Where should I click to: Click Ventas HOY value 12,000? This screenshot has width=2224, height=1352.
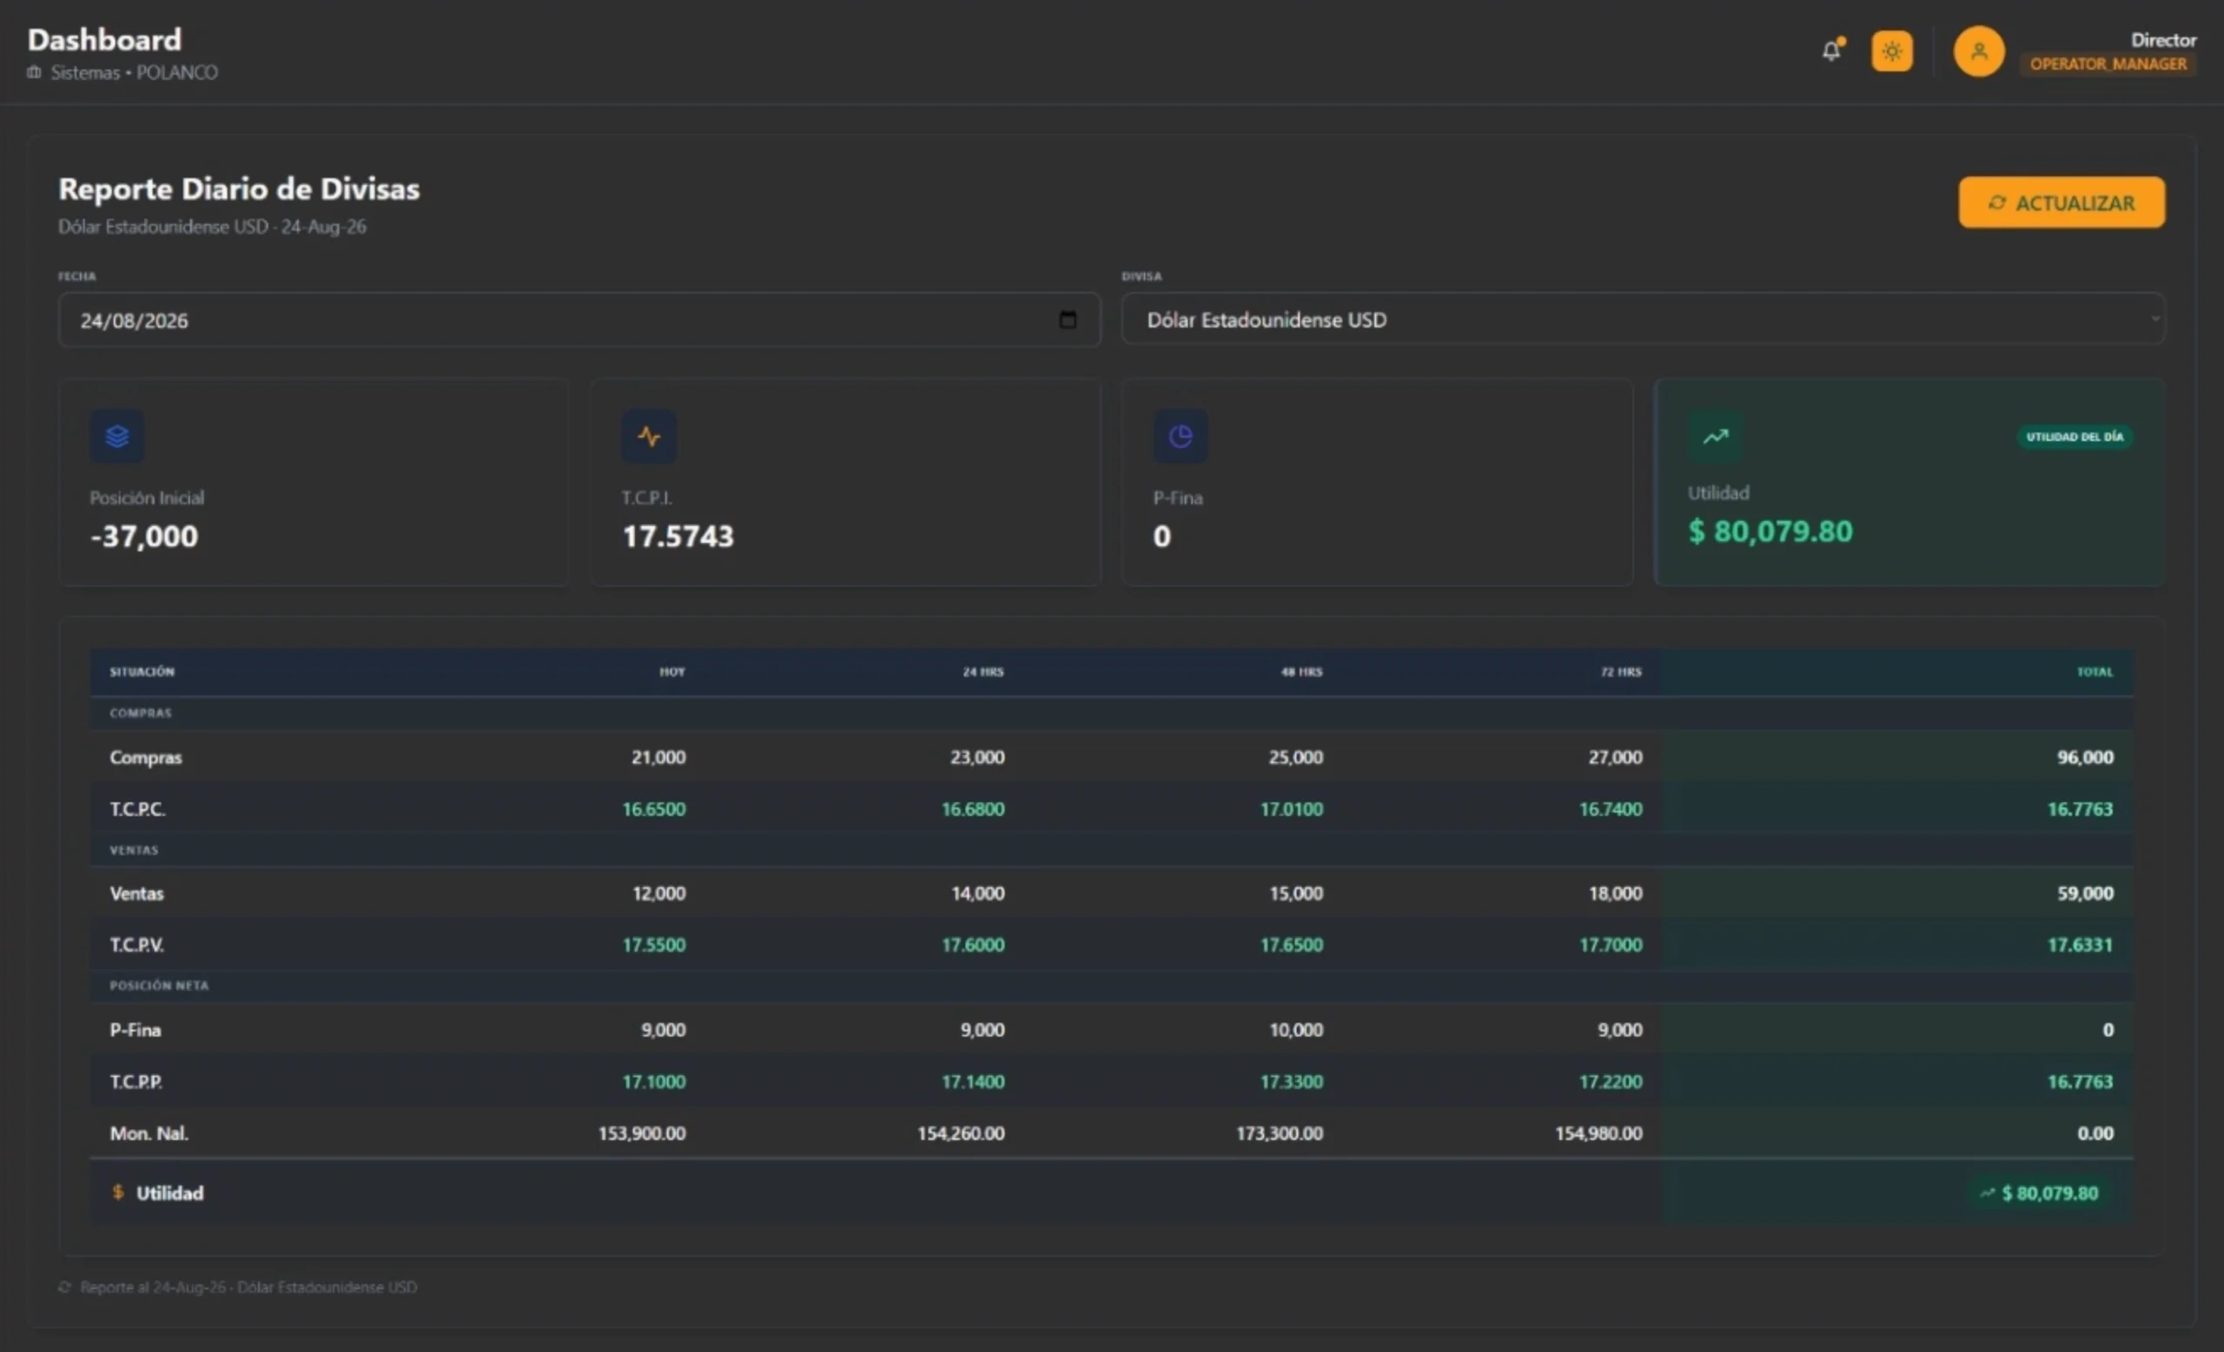pyautogui.click(x=659, y=894)
